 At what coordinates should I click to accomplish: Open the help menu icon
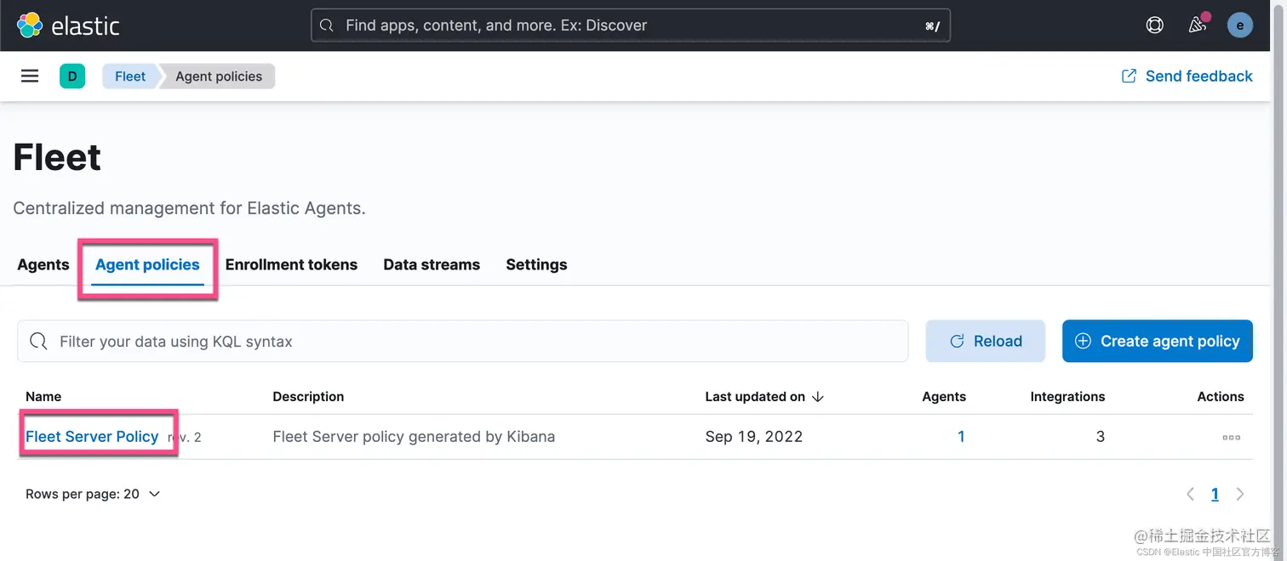pos(1154,25)
